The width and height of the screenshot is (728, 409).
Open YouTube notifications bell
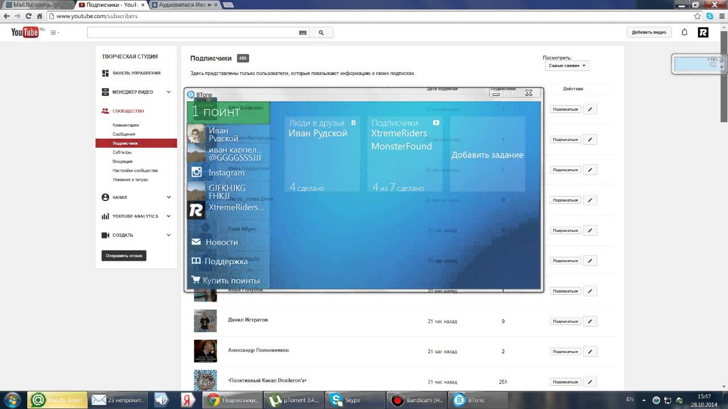[685, 32]
